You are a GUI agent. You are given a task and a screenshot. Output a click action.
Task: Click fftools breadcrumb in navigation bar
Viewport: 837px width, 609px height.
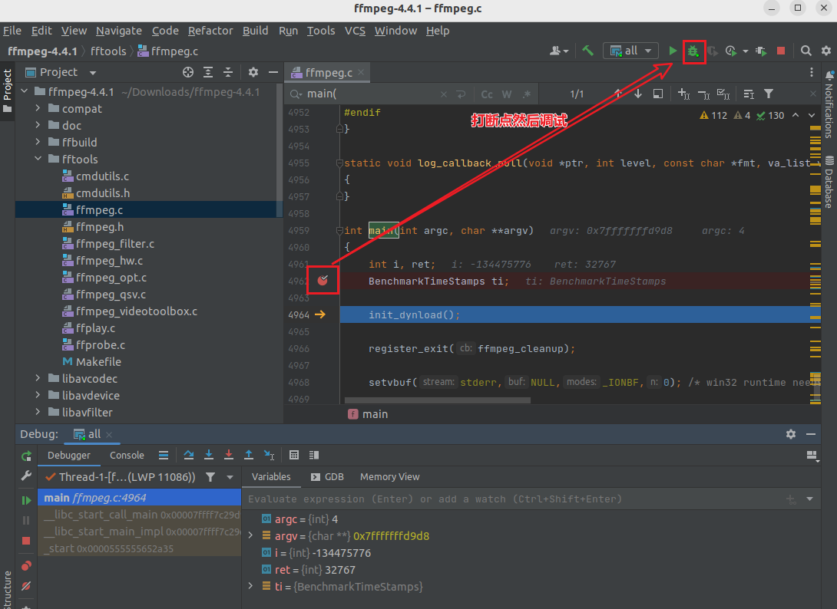(108, 51)
